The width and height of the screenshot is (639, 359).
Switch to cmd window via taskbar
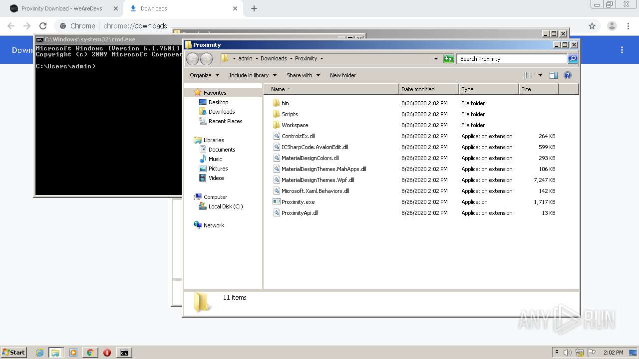(x=124, y=353)
